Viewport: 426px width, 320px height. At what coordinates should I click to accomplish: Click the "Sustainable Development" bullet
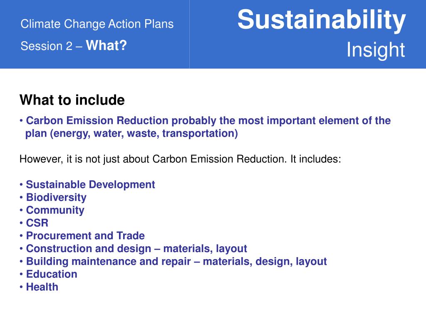(87, 185)
